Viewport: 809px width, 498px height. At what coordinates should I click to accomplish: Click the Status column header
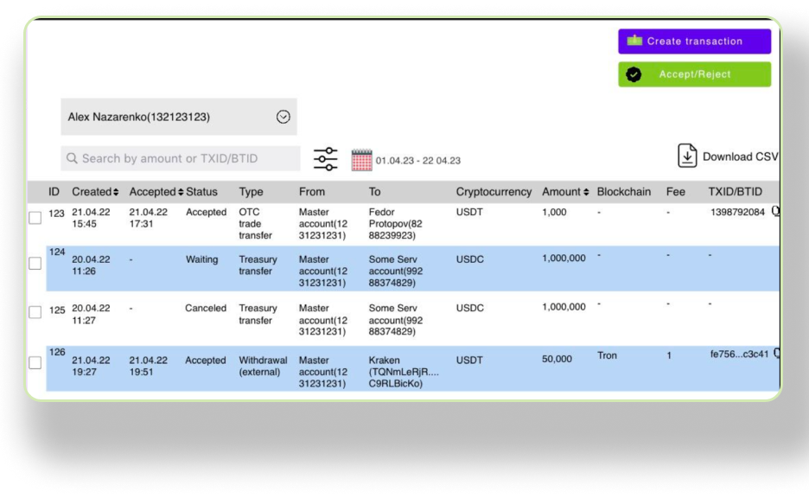coord(201,191)
